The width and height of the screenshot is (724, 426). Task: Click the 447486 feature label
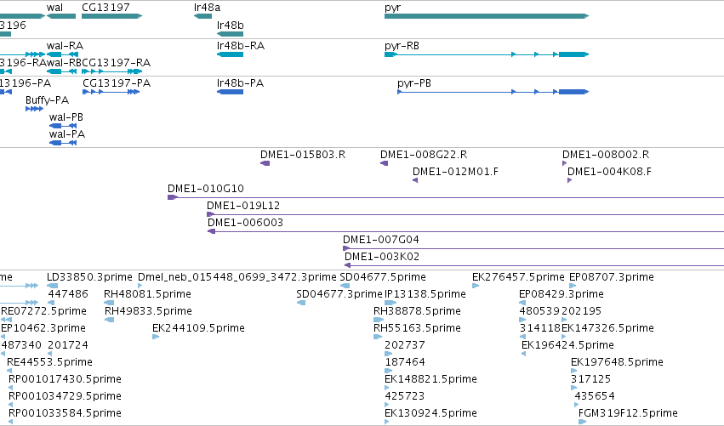pyautogui.click(x=68, y=294)
